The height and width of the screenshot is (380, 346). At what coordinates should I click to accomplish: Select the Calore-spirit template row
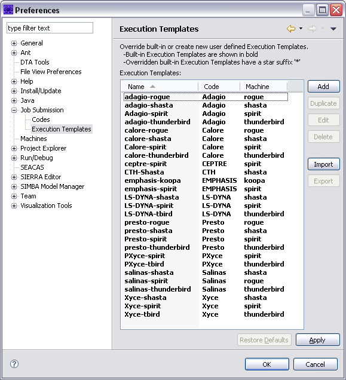[x=206, y=147]
